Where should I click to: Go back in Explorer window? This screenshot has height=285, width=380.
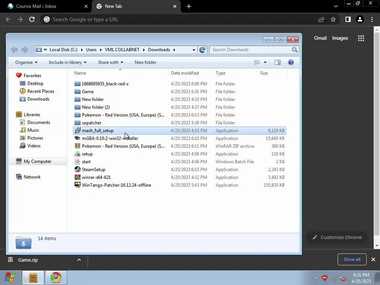point(14,50)
